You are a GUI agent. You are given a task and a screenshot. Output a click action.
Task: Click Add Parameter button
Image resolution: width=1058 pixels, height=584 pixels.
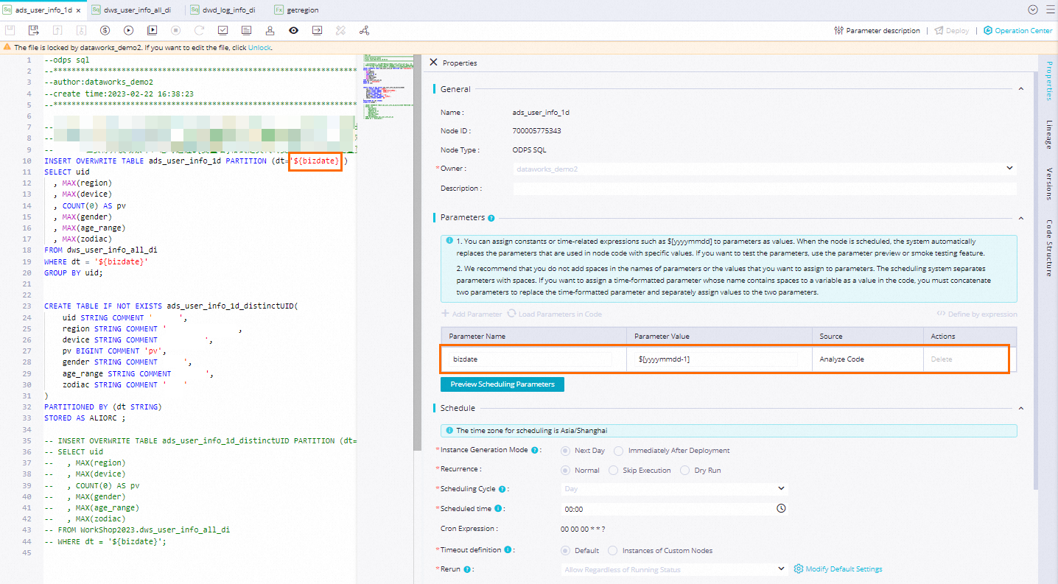472,314
